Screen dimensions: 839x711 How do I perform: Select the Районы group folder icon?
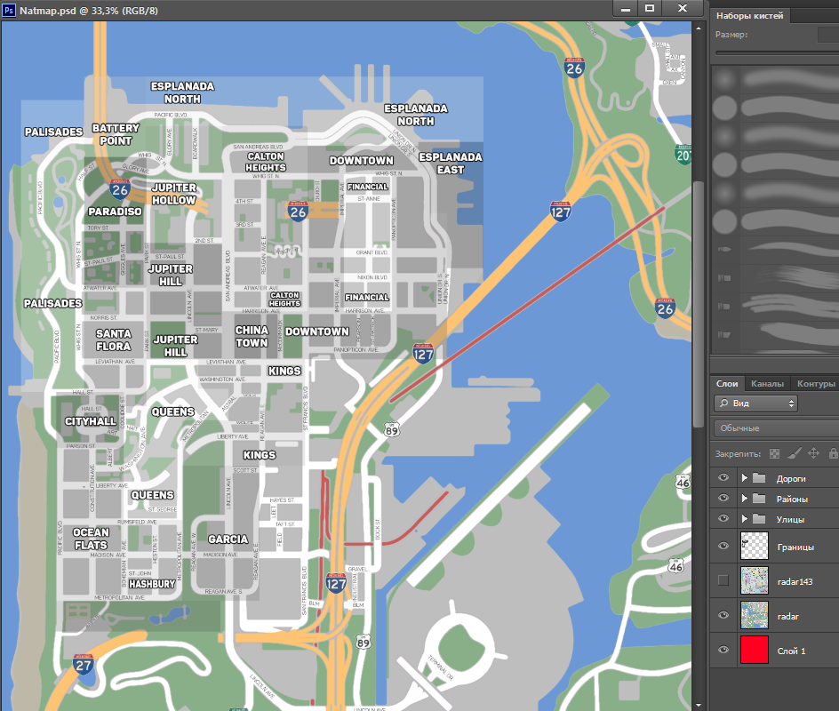click(759, 498)
